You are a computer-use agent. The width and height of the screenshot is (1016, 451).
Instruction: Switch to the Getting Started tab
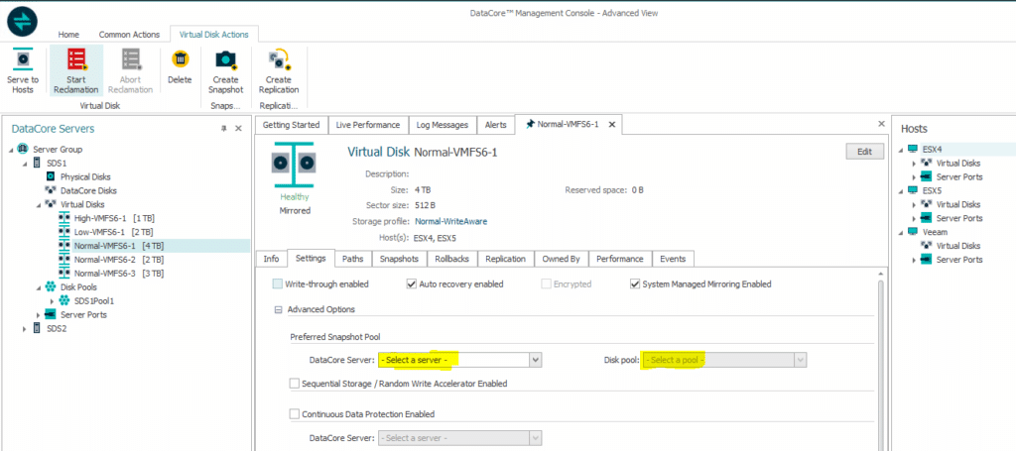(291, 125)
